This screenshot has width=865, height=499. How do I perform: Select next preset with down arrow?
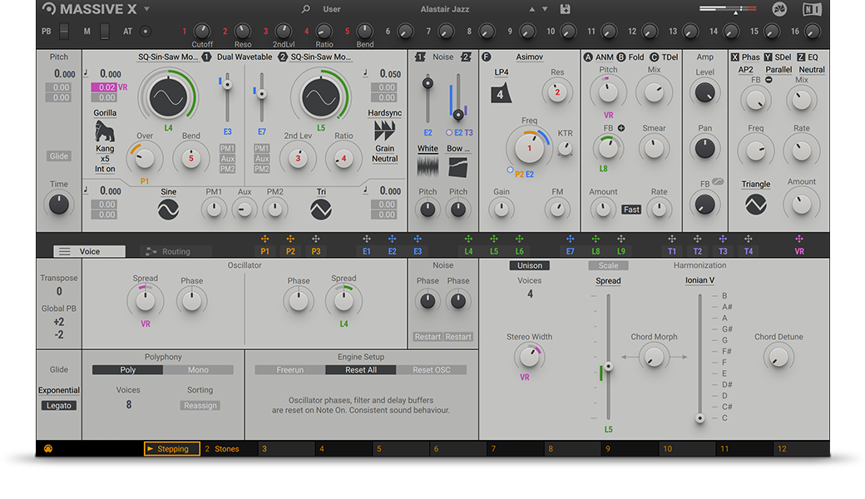coord(545,9)
